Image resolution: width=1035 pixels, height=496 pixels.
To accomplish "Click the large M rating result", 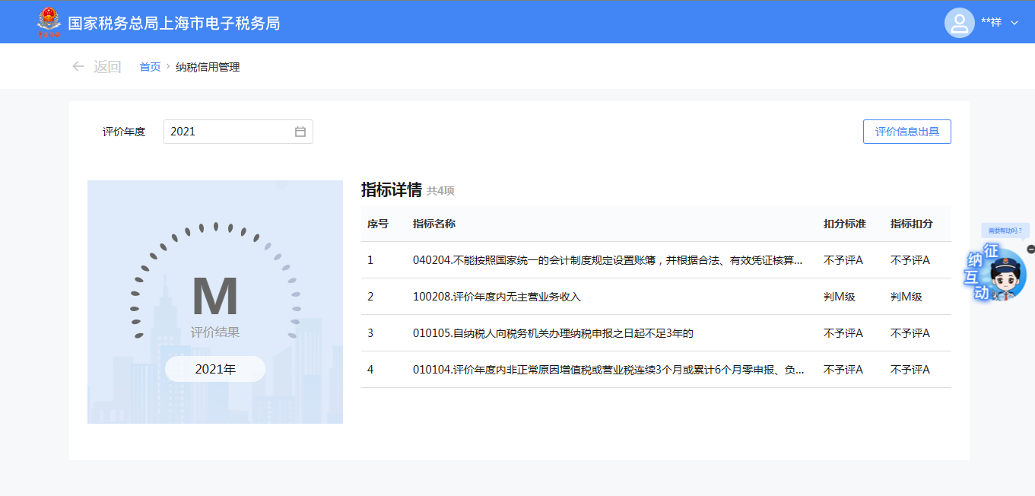I will tap(215, 297).
